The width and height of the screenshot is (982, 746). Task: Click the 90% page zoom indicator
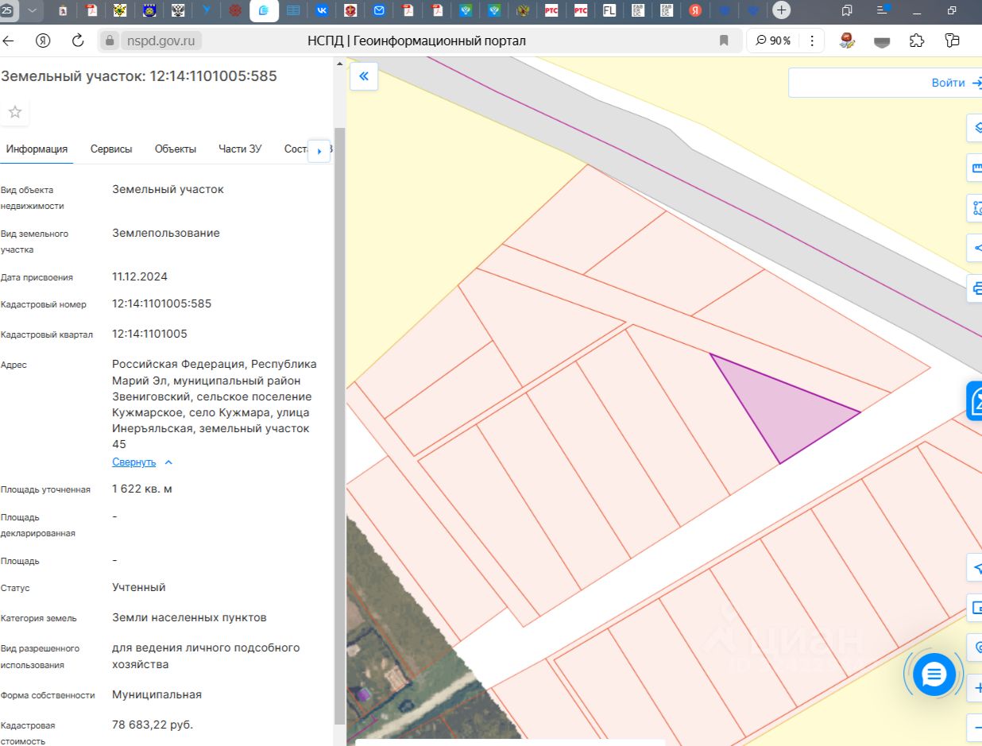click(x=773, y=41)
